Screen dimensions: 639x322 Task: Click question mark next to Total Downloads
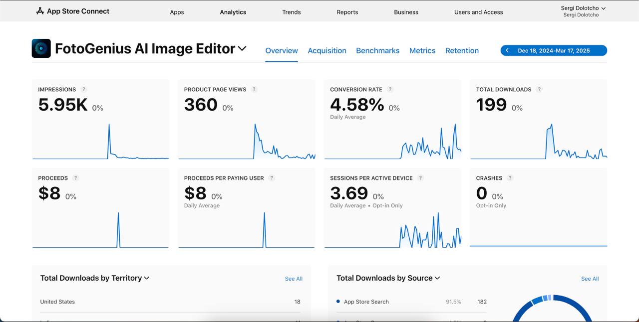pyautogui.click(x=539, y=89)
